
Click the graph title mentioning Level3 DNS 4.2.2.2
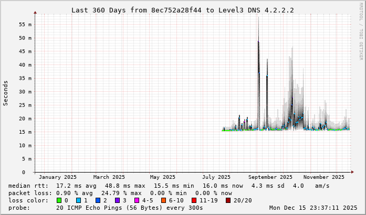pos(182,10)
